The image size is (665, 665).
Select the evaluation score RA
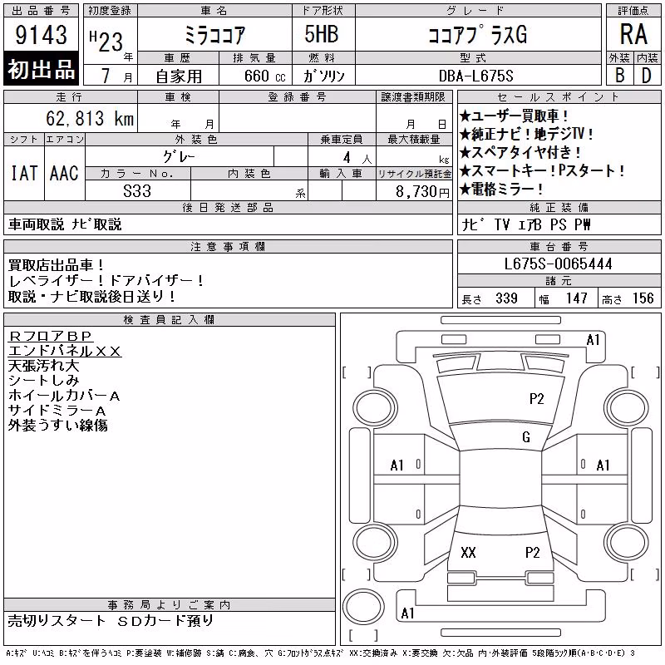[x=633, y=34]
